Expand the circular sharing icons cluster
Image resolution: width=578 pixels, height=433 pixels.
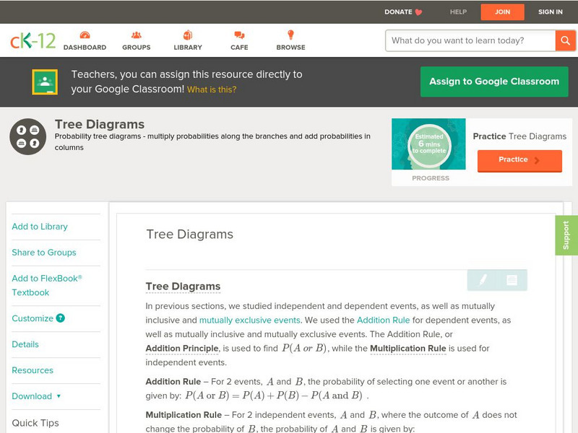27,136
